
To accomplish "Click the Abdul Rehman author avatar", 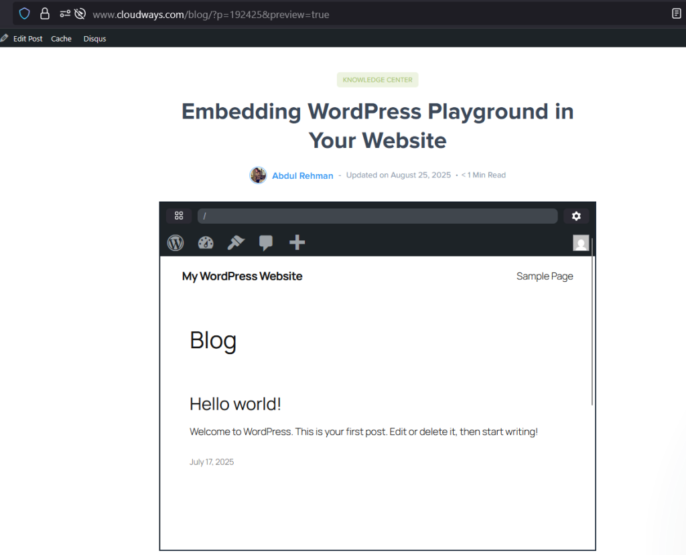I will [258, 175].
